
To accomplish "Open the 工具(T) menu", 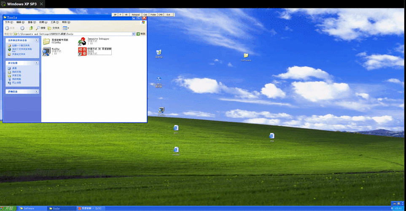I will 55,22.
